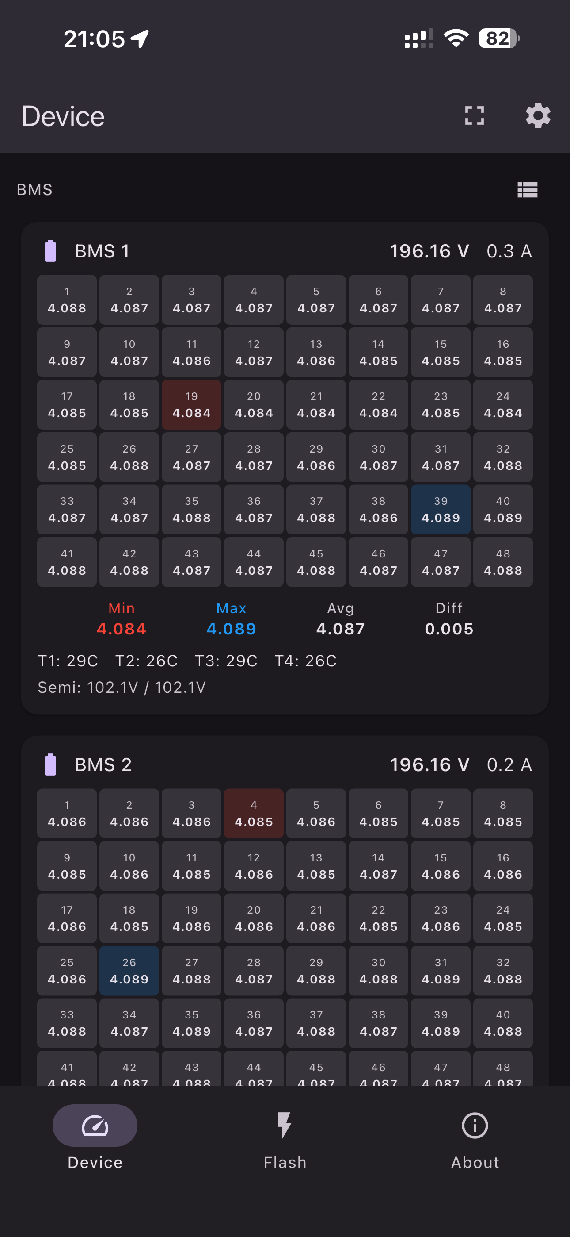The width and height of the screenshot is (570, 1237).
Task: Tap BMS 1 Min value 4.084
Action: 122,629
